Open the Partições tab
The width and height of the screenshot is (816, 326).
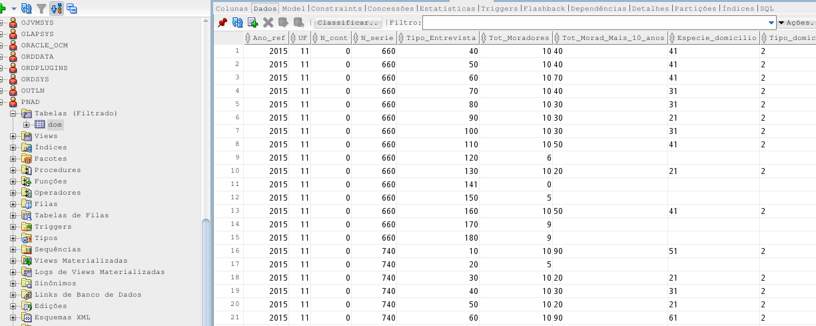[x=695, y=9]
